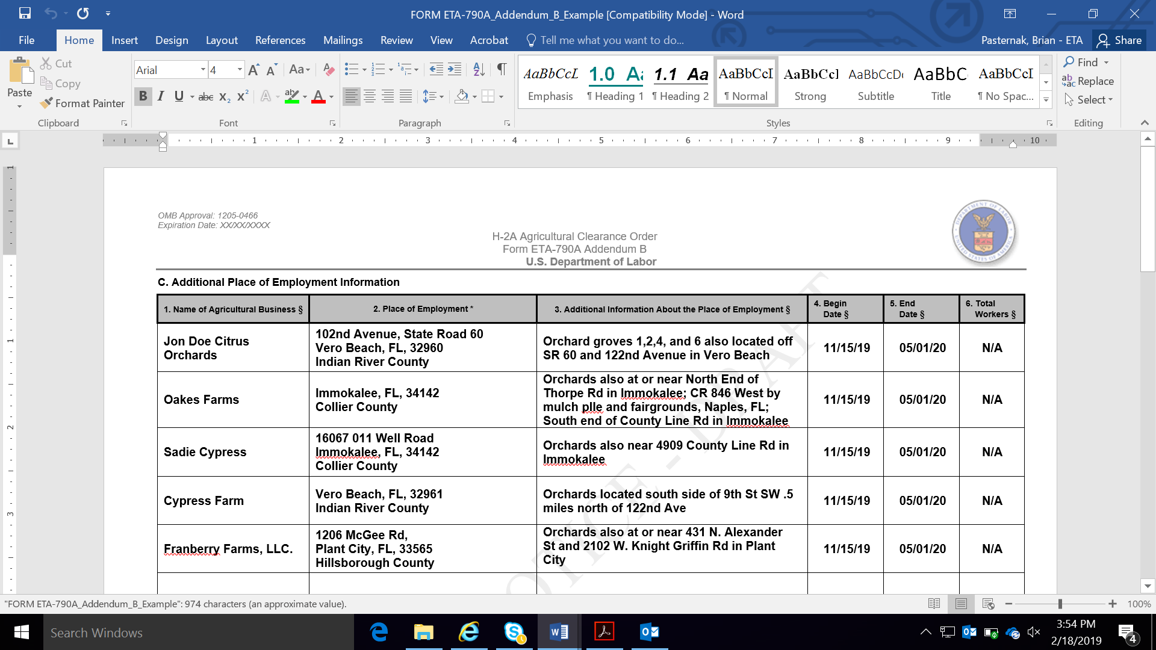Open the Mailings ribbon tab
Image resolution: width=1156 pixels, height=650 pixels.
point(343,40)
